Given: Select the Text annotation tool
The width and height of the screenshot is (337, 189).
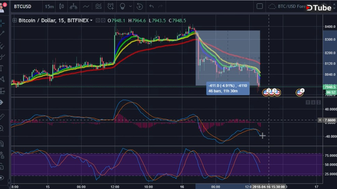Looking at the screenshot, I should tap(2, 68).
